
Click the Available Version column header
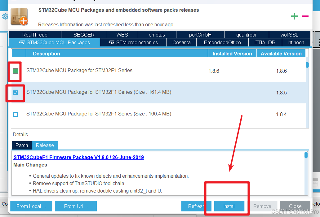point(281,53)
